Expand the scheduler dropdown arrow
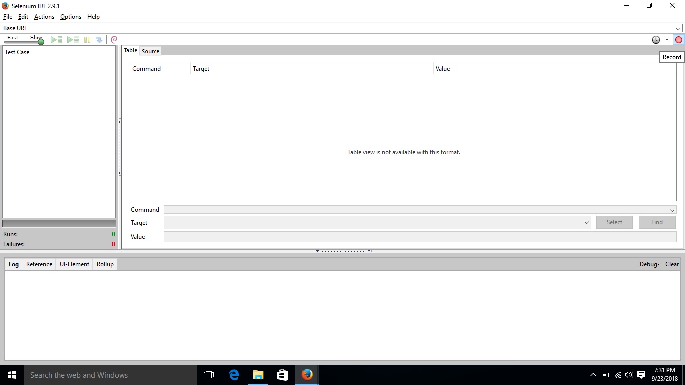Screen dimensions: 685x385 (x=667, y=39)
